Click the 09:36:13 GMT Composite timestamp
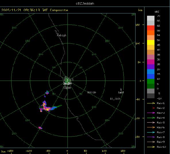170x154 pixels. [46, 10]
